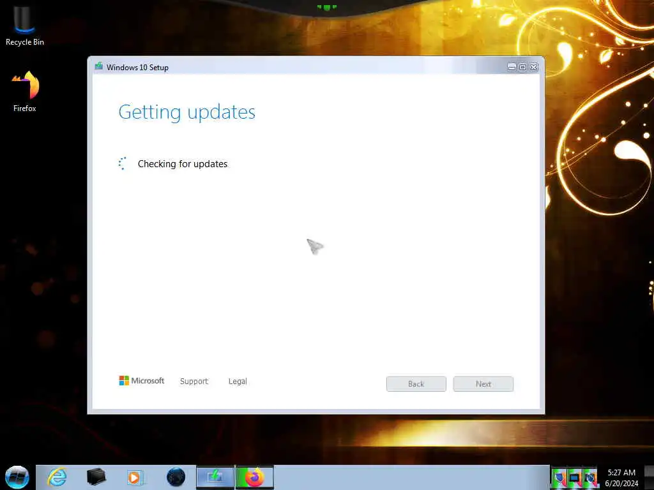Click the Windows 10 Setup title icon
654x490 pixels.
[x=98, y=66]
